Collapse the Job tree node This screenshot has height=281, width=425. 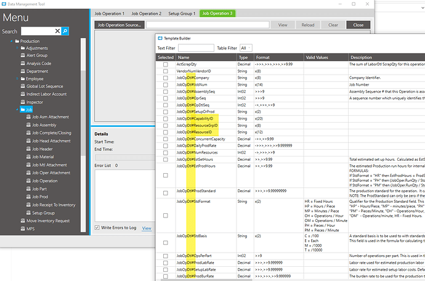pos(17,110)
